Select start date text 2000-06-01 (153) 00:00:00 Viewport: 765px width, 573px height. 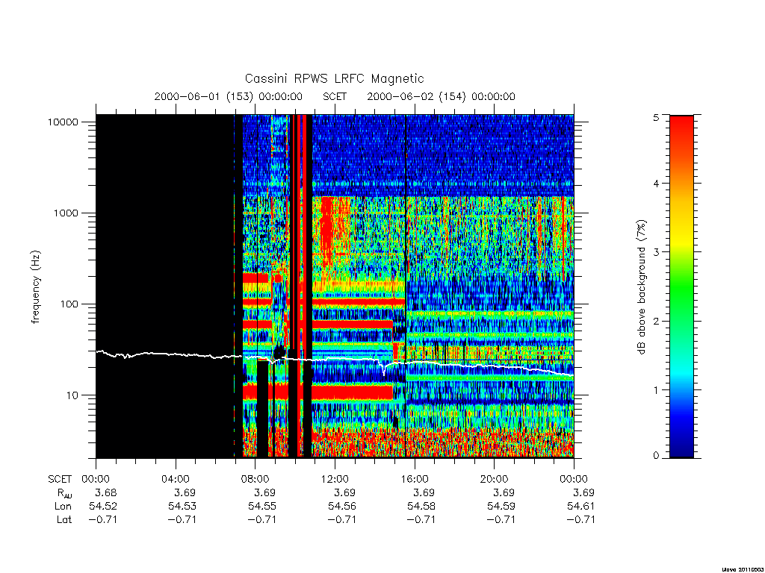pyautogui.click(x=228, y=96)
